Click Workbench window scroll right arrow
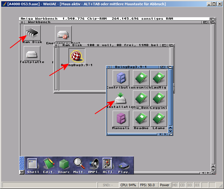Screen dimensions: 224x189 (208, 173)
